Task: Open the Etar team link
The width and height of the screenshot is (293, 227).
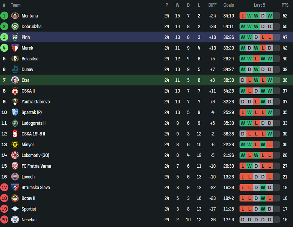Action: tap(26, 80)
